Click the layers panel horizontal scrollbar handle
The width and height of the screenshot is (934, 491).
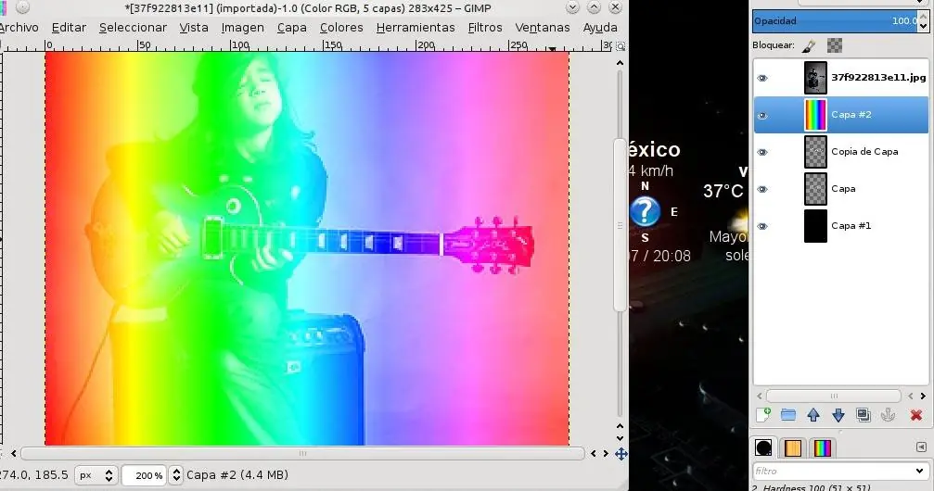[833, 396]
